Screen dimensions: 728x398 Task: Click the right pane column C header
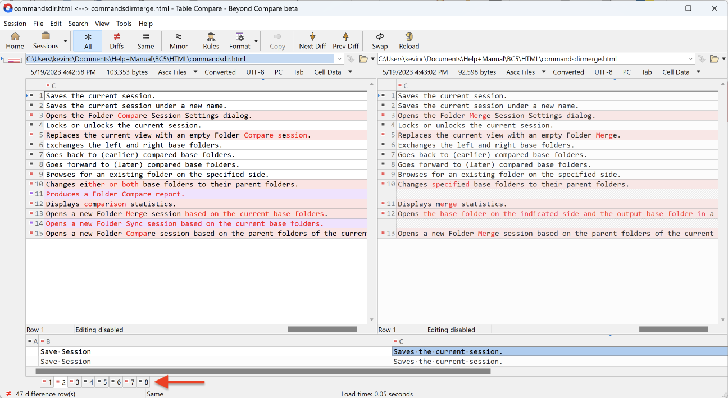(x=557, y=85)
